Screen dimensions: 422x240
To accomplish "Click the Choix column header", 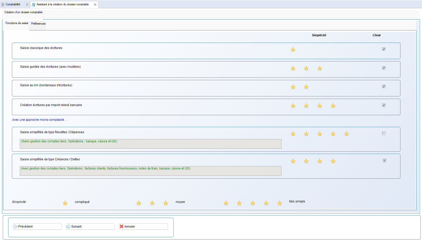I will [x=377, y=35].
